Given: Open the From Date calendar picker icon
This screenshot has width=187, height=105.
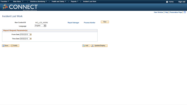Looking at the screenshot, I should tap(31, 34).
